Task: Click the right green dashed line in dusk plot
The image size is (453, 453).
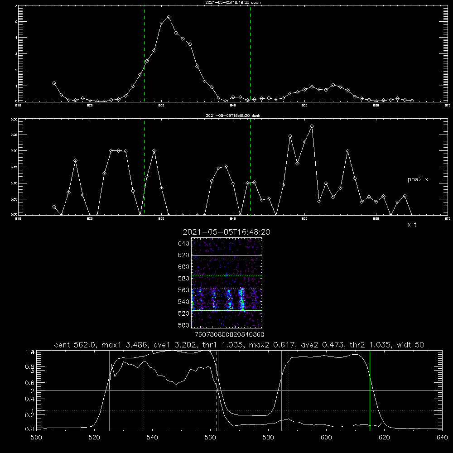Action: [250, 167]
